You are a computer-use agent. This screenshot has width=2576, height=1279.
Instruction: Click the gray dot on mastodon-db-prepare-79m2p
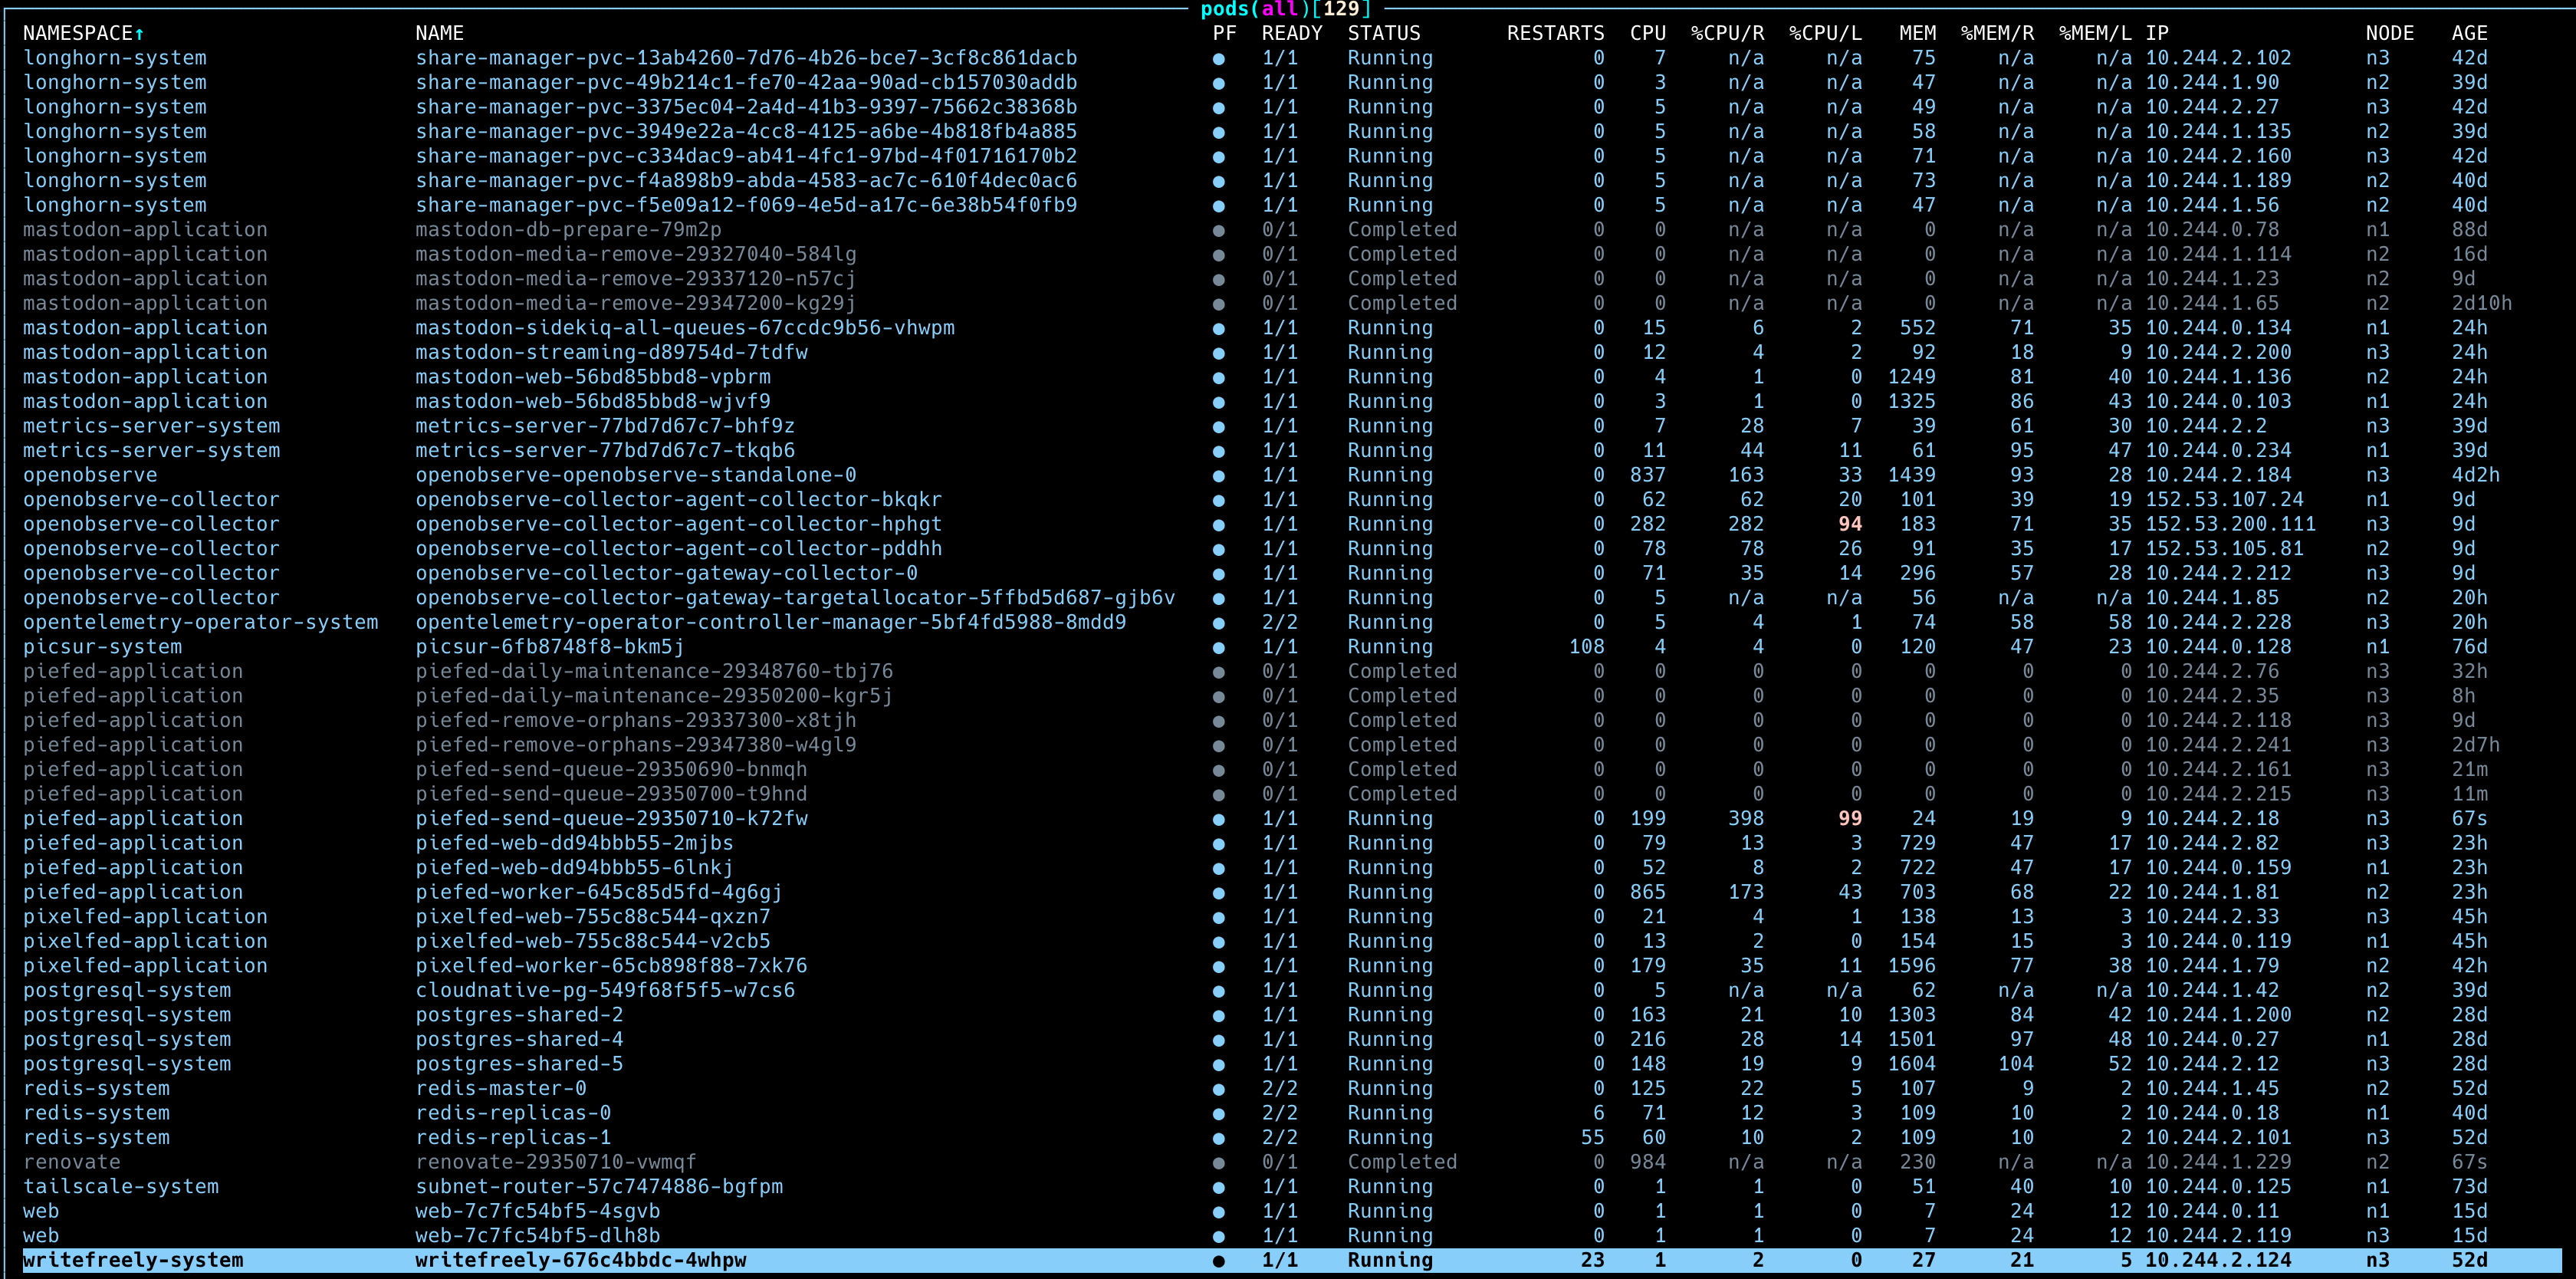1218,229
